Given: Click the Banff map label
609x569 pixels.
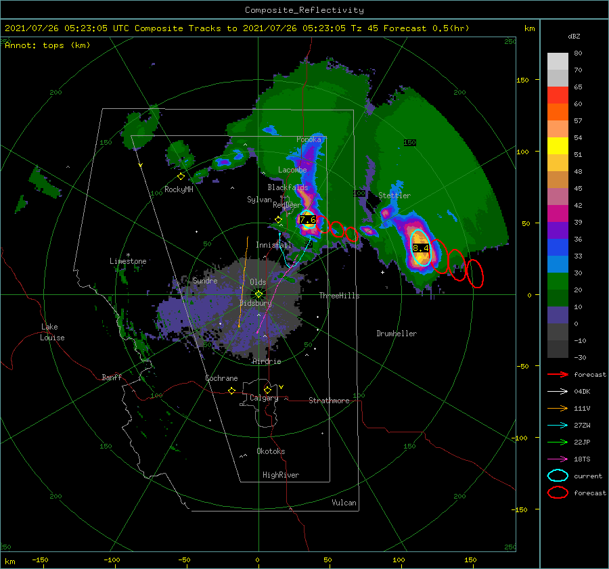Looking at the screenshot, I should pyautogui.click(x=112, y=377).
